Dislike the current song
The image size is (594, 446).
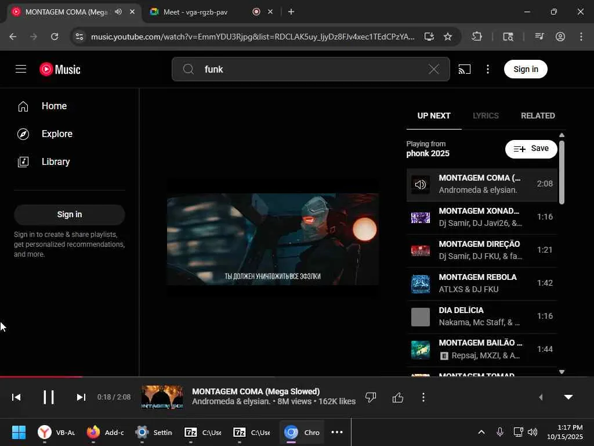click(371, 397)
